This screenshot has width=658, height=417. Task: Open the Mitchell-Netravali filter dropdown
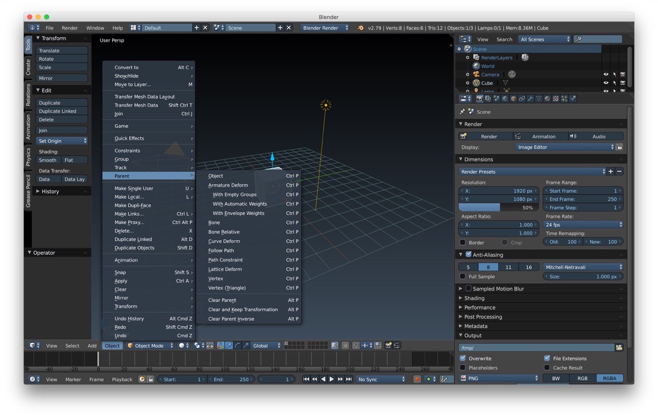pos(583,267)
